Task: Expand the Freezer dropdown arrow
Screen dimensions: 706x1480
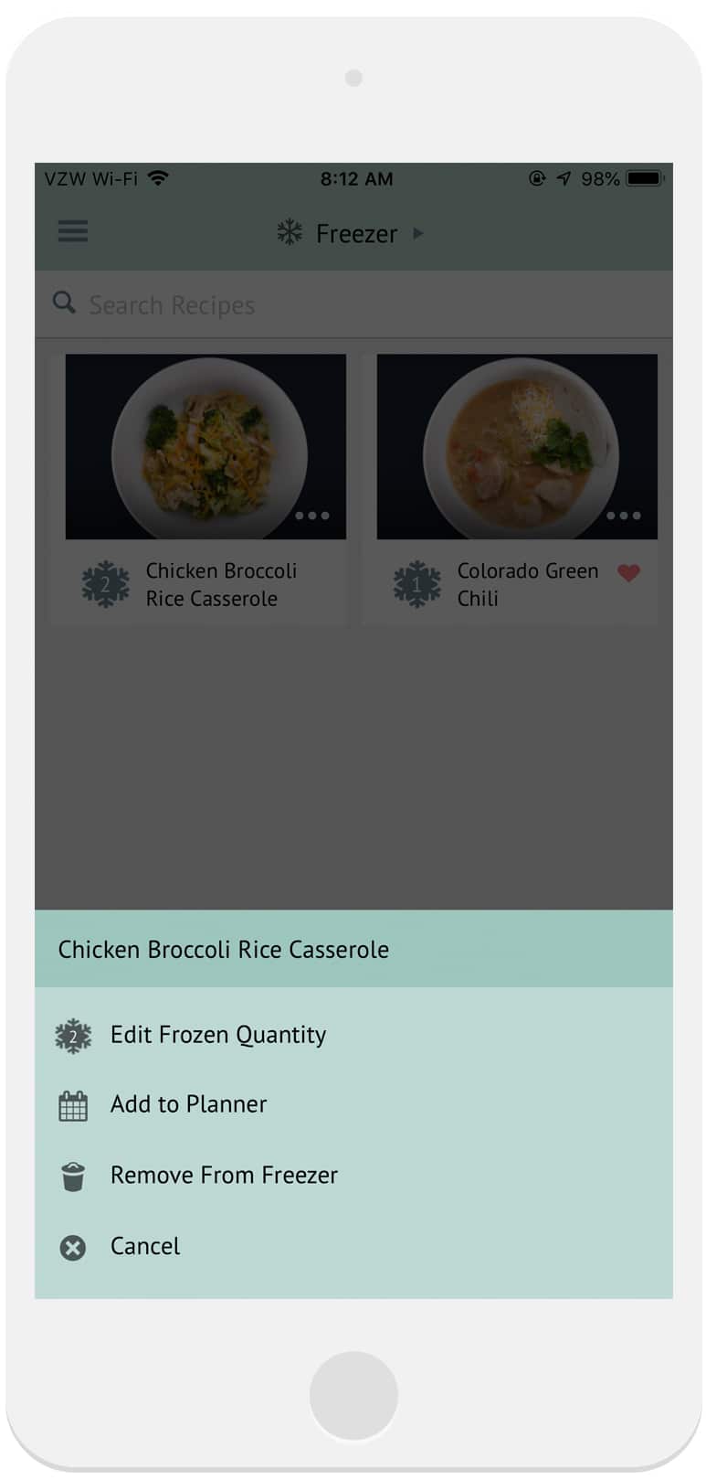Action: pos(418,233)
